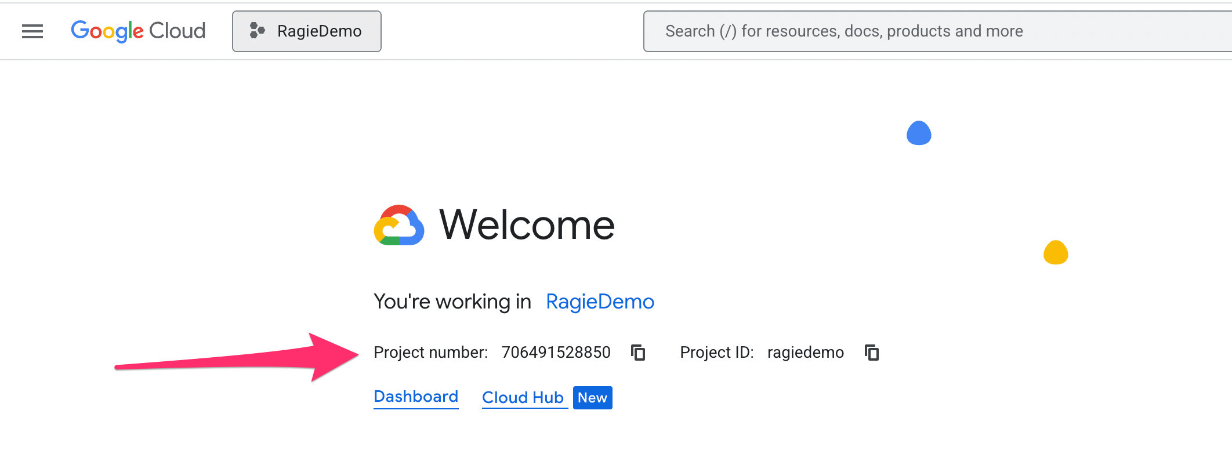The height and width of the screenshot is (472, 1232).
Task: Click the Google Cloud icon beside Welcome
Action: (x=399, y=225)
